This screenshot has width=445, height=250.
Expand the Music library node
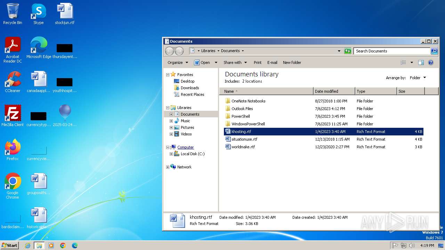point(171,121)
